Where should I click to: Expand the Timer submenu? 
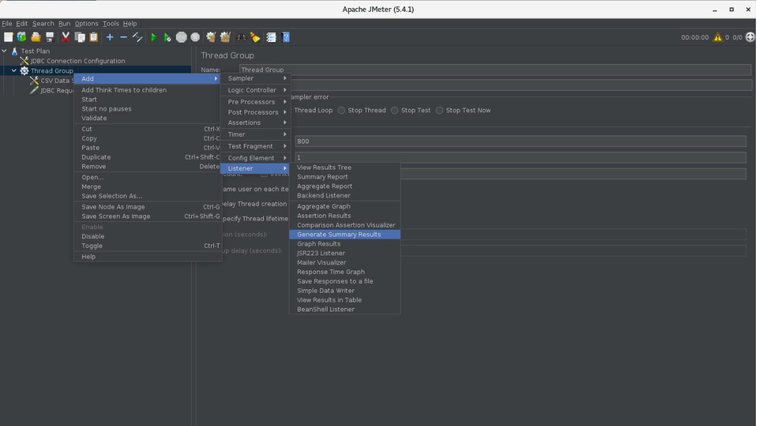255,134
